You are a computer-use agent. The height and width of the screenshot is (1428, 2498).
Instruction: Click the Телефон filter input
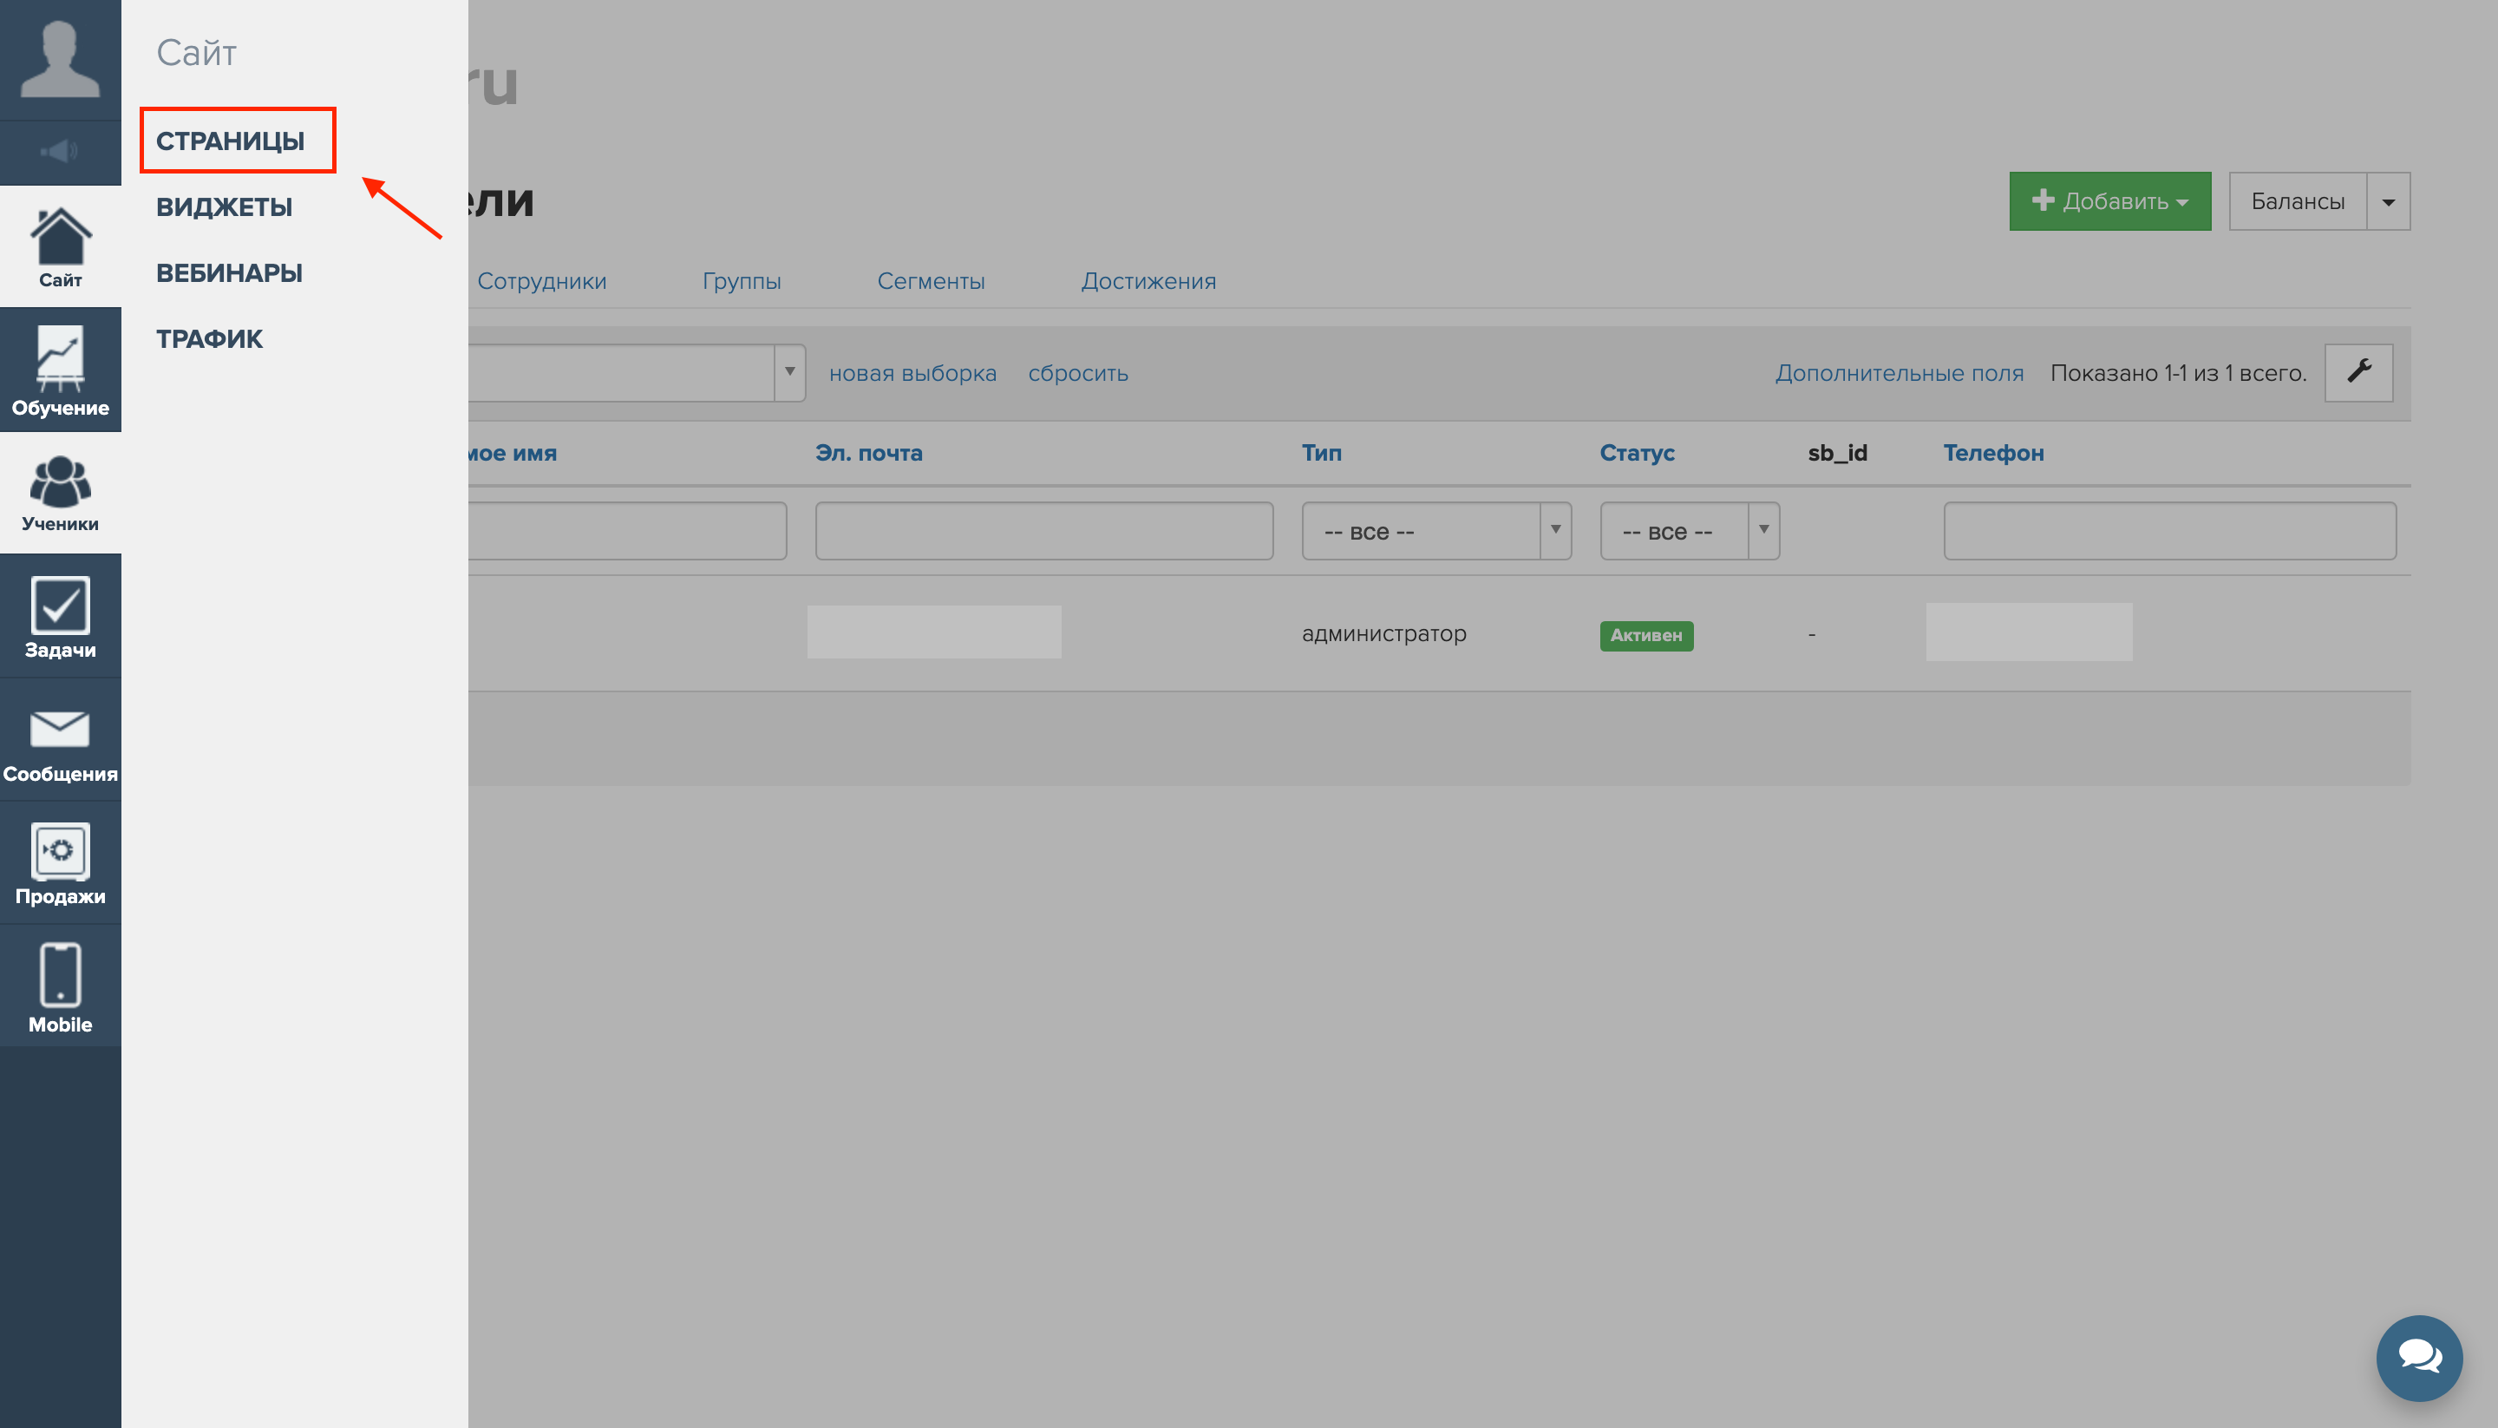(x=2168, y=532)
